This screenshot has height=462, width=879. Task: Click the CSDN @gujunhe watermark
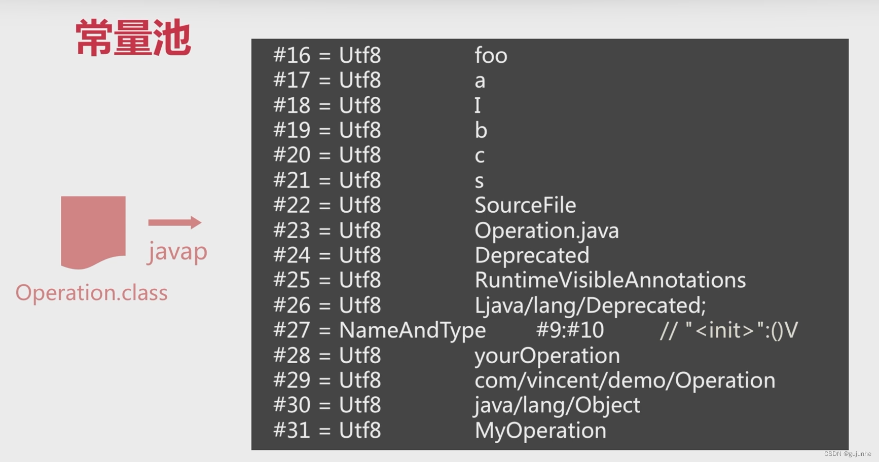pyautogui.click(x=847, y=454)
